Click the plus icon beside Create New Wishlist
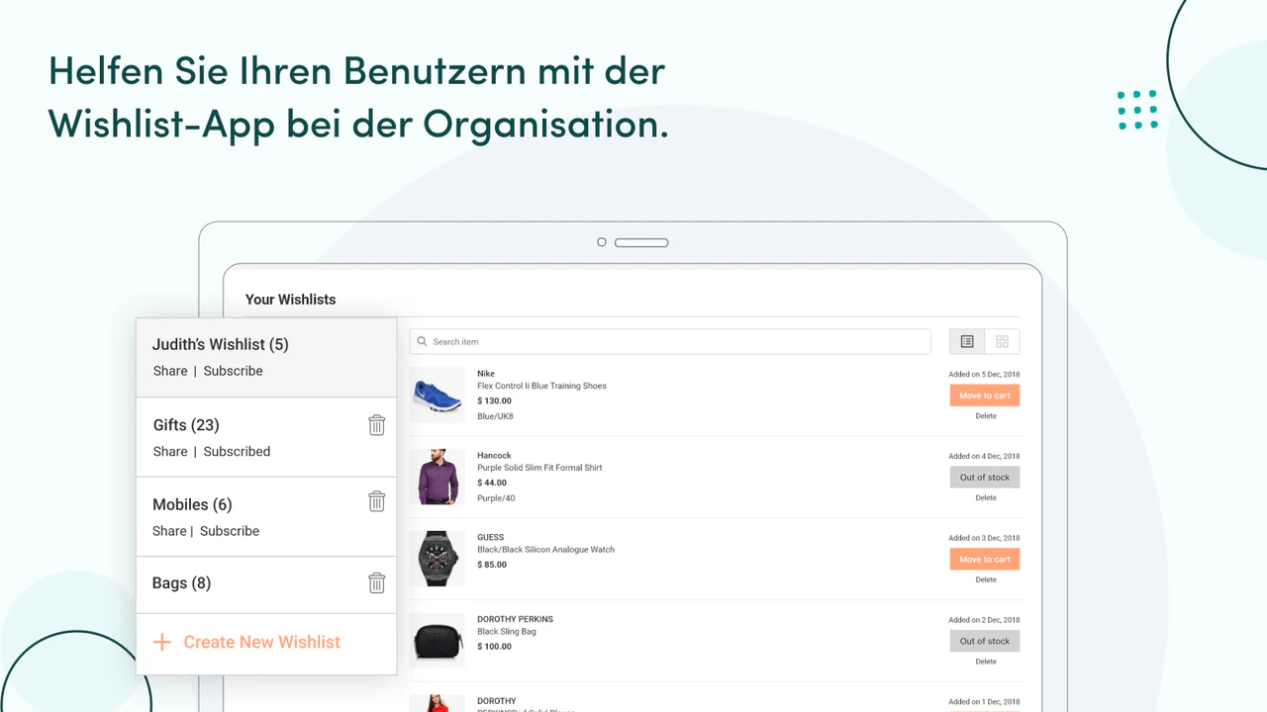 [162, 642]
